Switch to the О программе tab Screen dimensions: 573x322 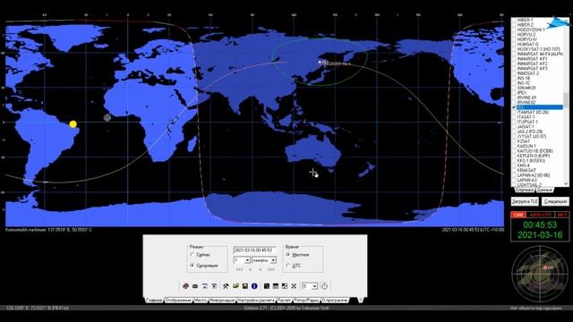(x=335, y=301)
